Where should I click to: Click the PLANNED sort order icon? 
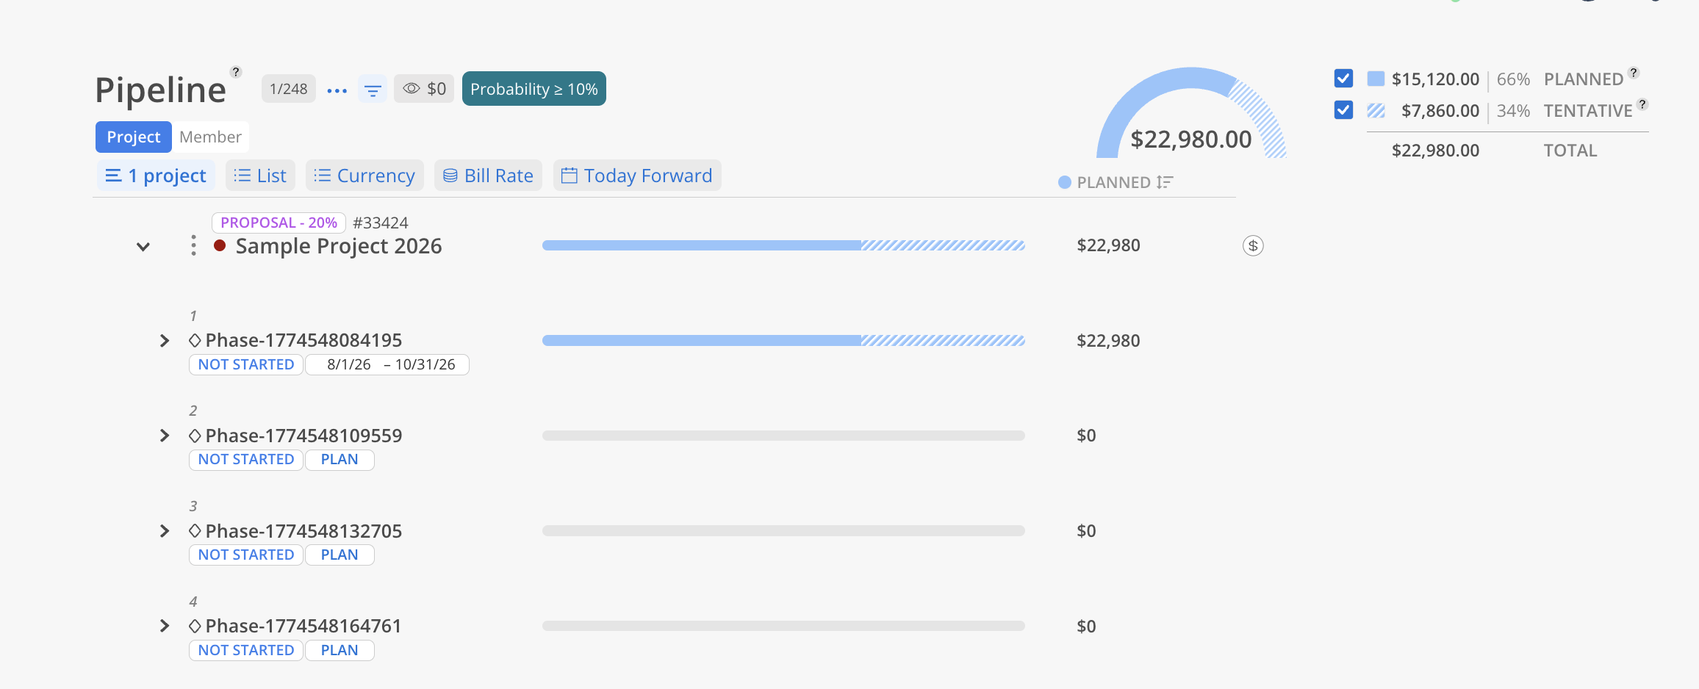1165,182
